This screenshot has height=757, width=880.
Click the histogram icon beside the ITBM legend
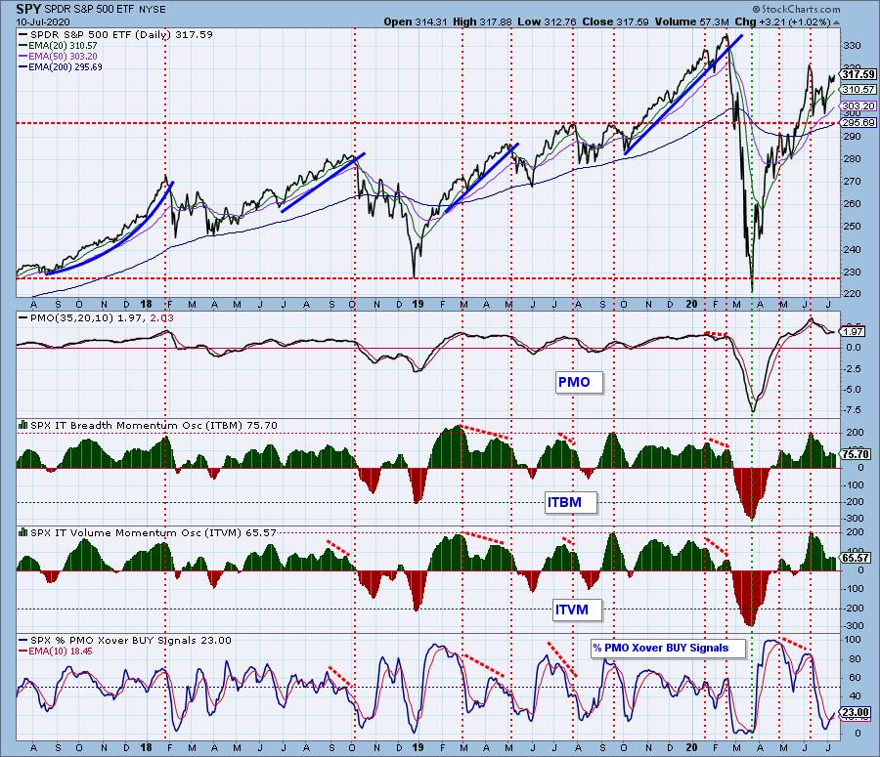(23, 425)
